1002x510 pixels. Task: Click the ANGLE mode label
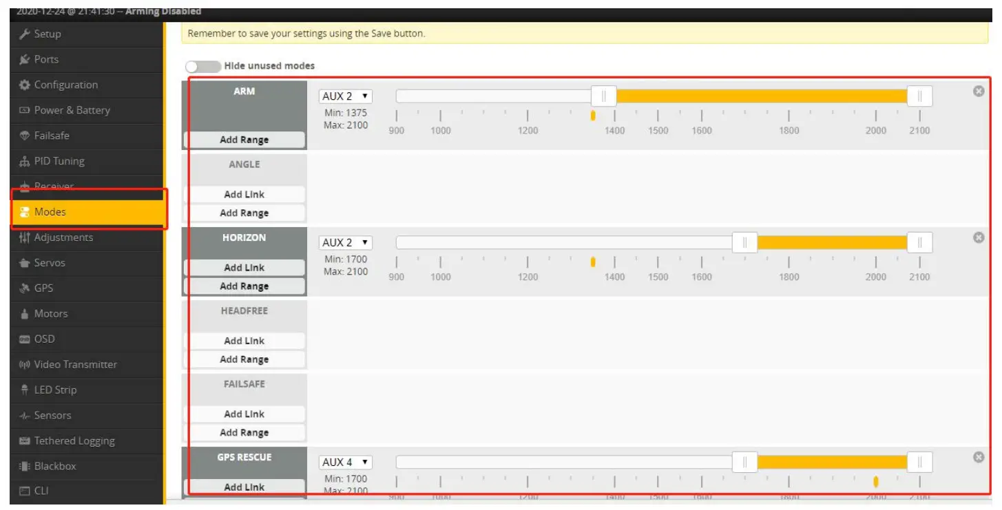point(244,164)
